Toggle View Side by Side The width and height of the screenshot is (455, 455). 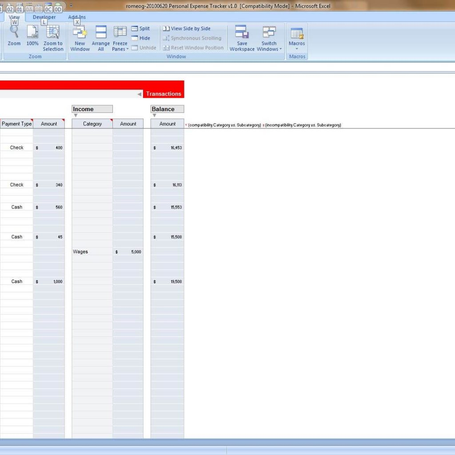click(187, 28)
